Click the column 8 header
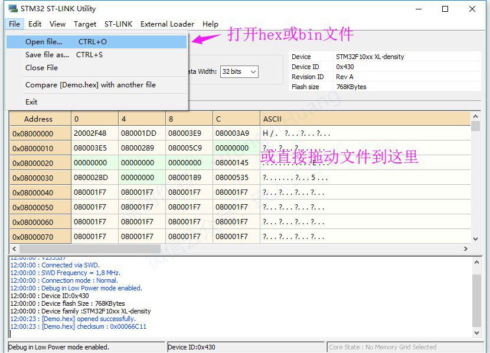Viewport: 490px width, 353px height. pyautogui.click(x=189, y=119)
